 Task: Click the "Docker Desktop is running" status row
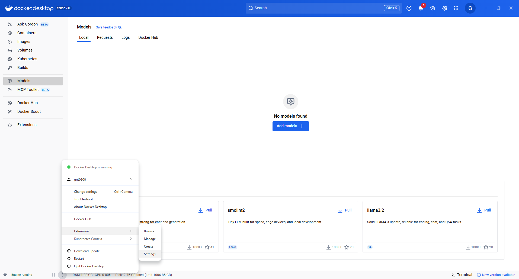pos(100,167)
